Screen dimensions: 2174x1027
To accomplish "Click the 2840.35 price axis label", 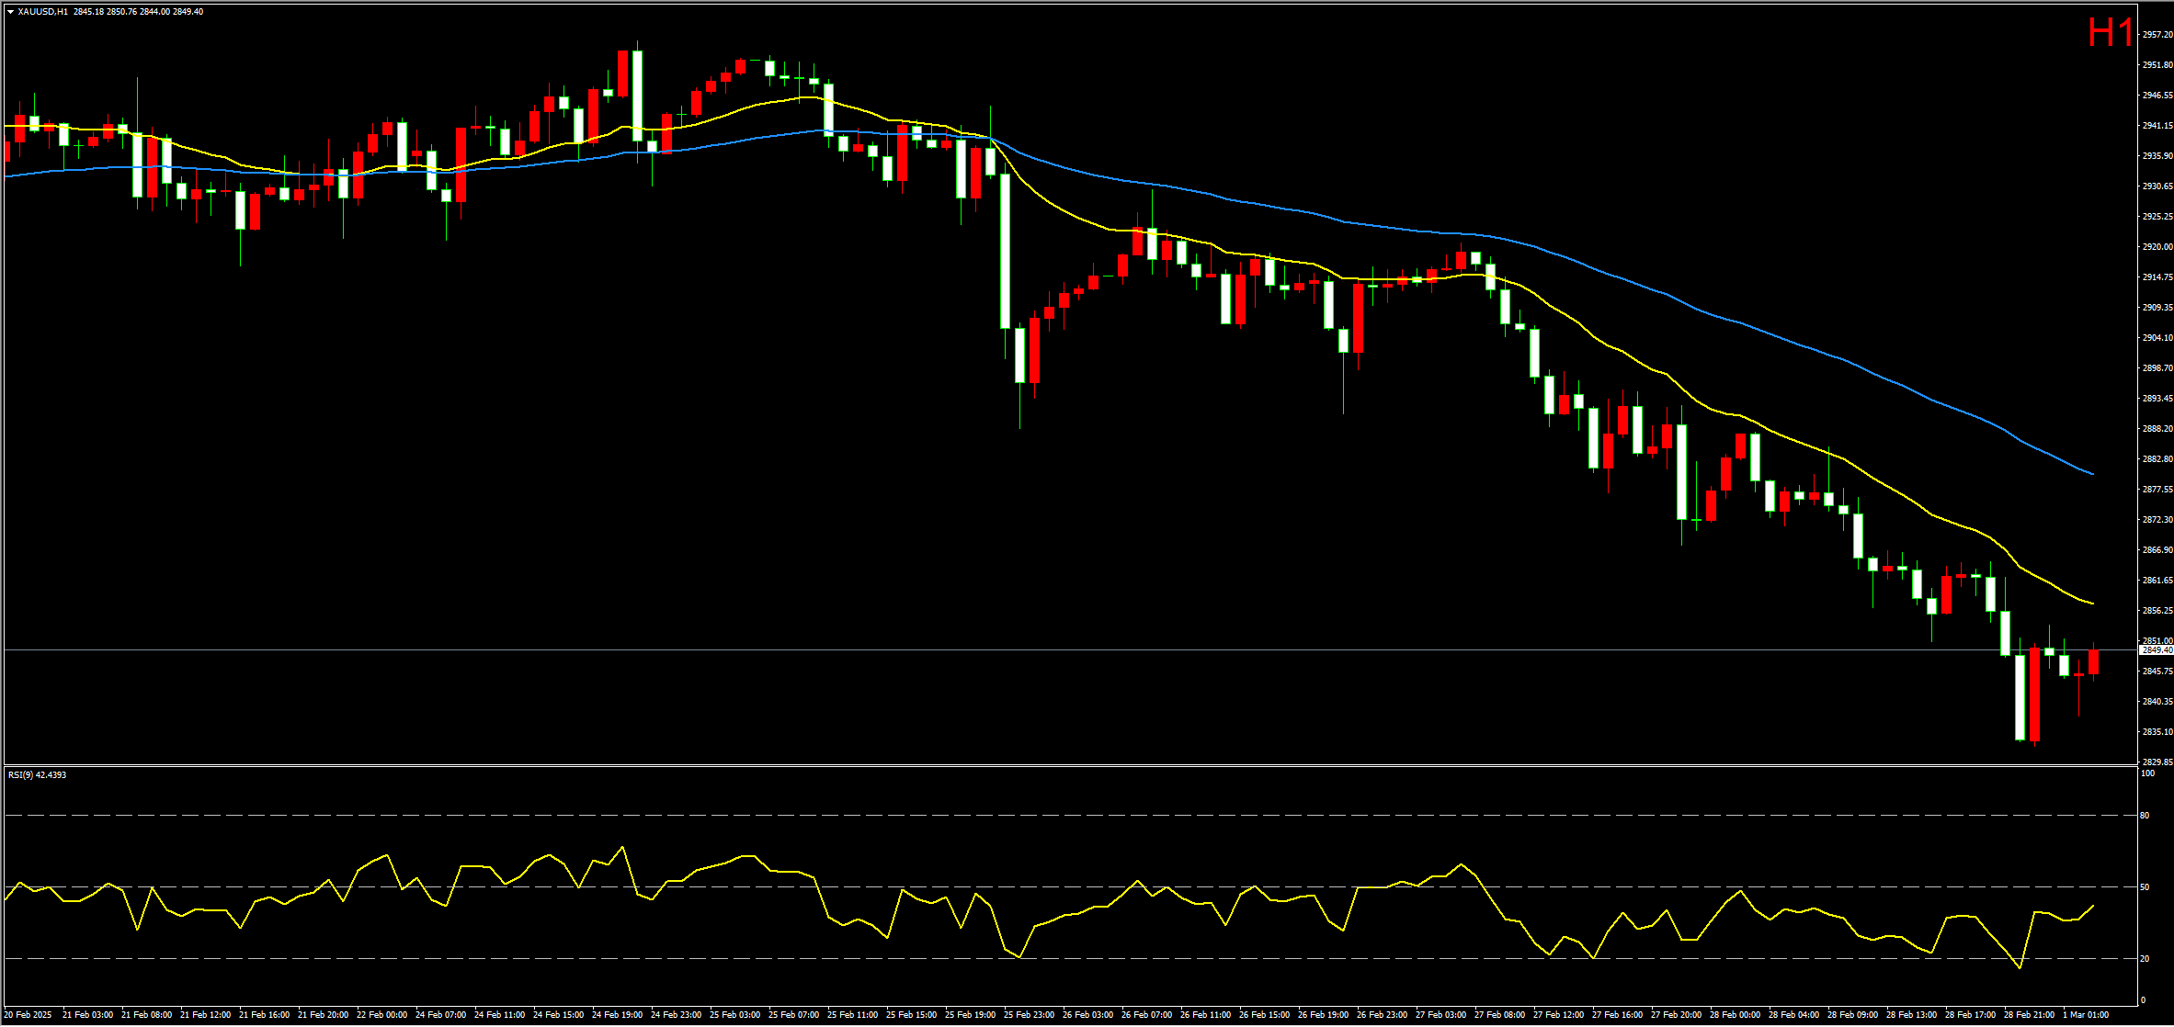I will coord(2157,702).
